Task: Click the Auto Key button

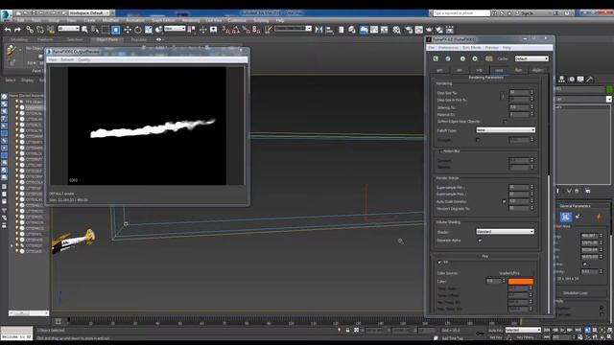Action: click(495, 331)
